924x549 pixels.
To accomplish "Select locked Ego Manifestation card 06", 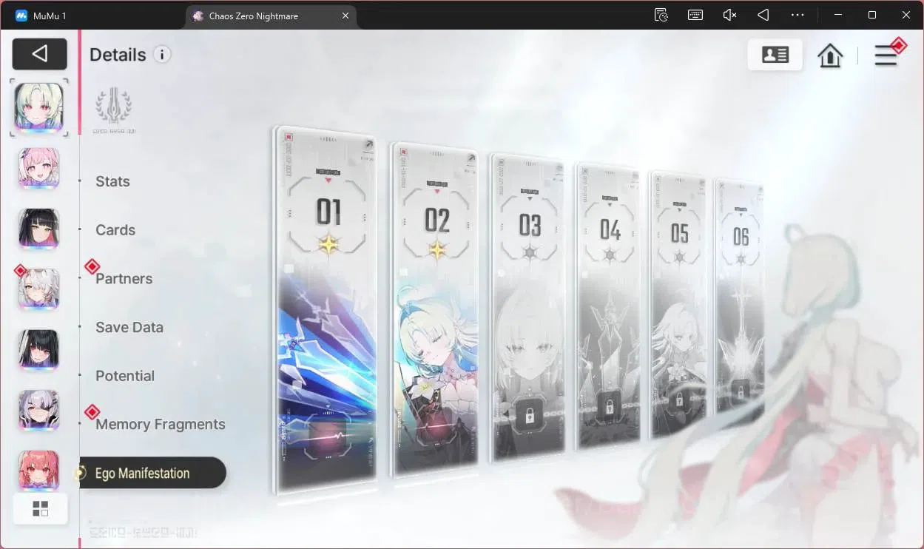I will [739, 303].
